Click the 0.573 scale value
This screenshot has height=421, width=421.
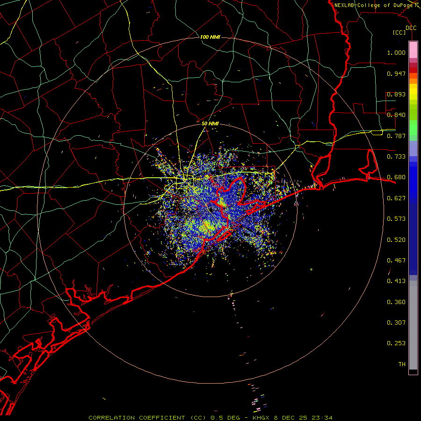(x=396, y=219)
